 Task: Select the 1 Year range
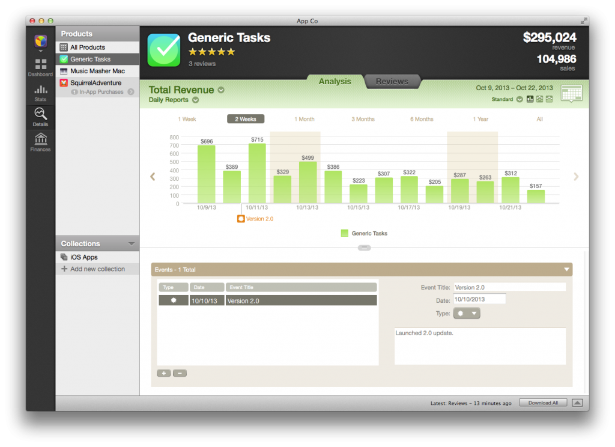coord(480,119)
